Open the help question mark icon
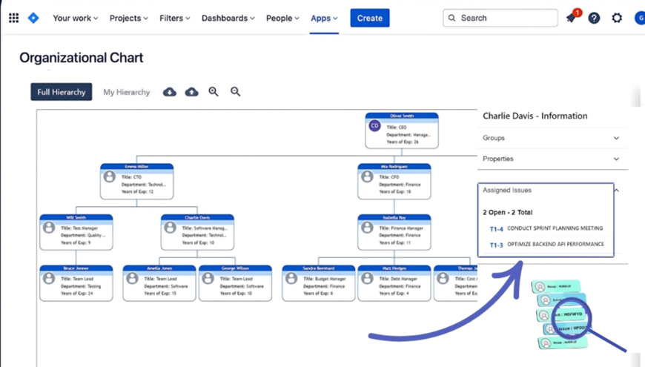 (x=594, y=18)
